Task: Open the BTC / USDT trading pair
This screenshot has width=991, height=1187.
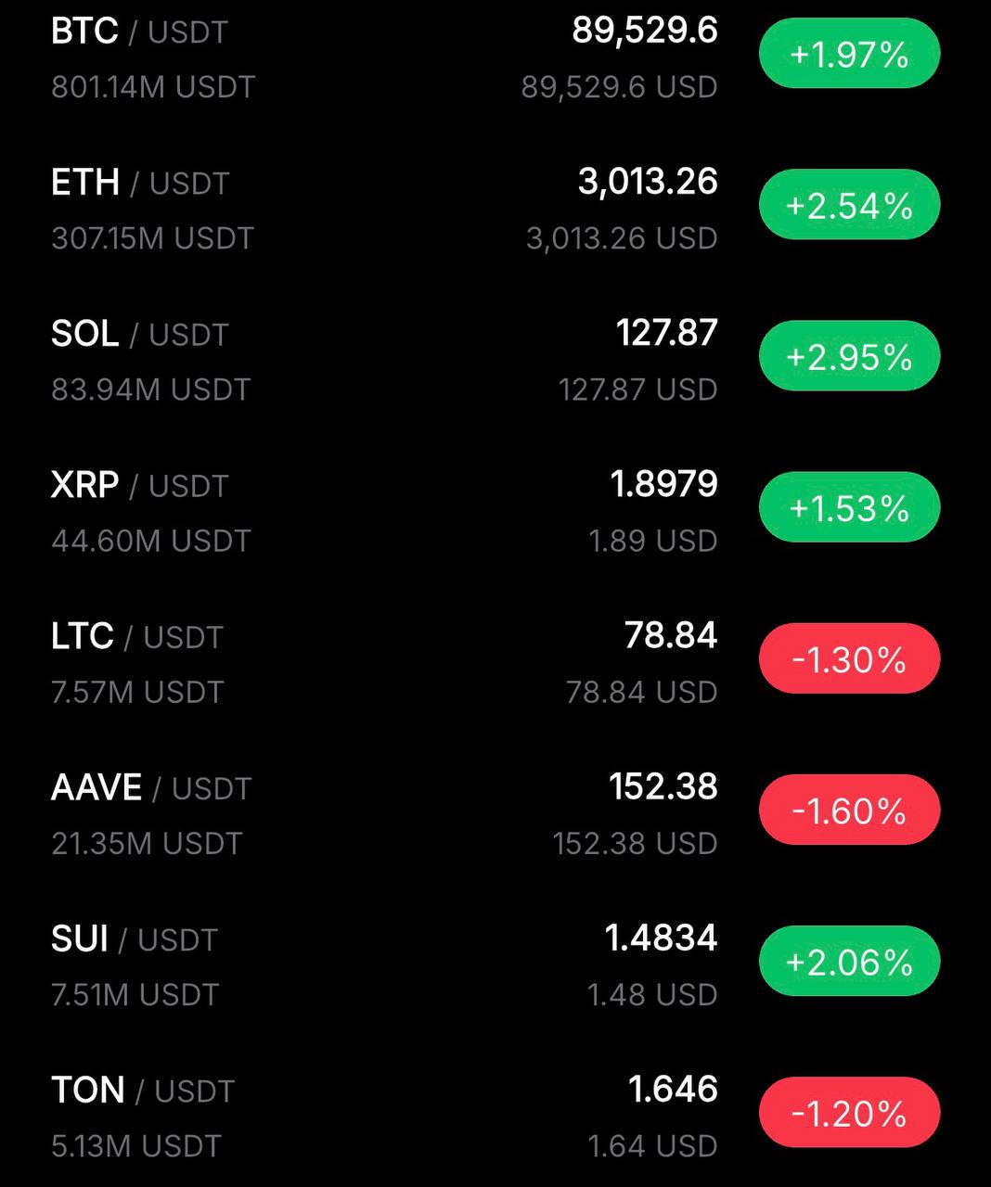Action: point(139,32)
